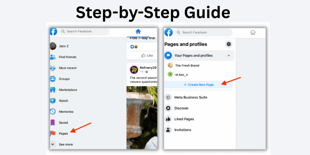
Task: Focus the left Search Facebook field
Action: 84,31
